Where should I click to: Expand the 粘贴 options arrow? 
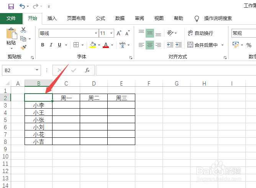[x=11, y=48]
